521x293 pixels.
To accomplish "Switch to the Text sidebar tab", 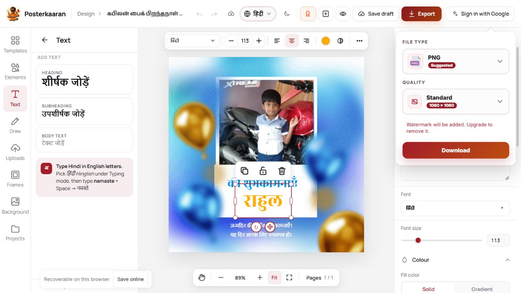I will tap(15, 98).
